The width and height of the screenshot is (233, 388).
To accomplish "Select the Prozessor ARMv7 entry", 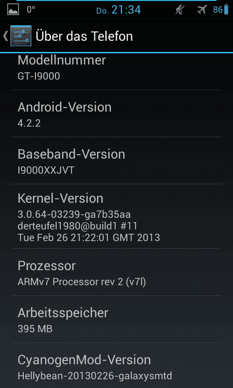I will [x=116, y=272].
